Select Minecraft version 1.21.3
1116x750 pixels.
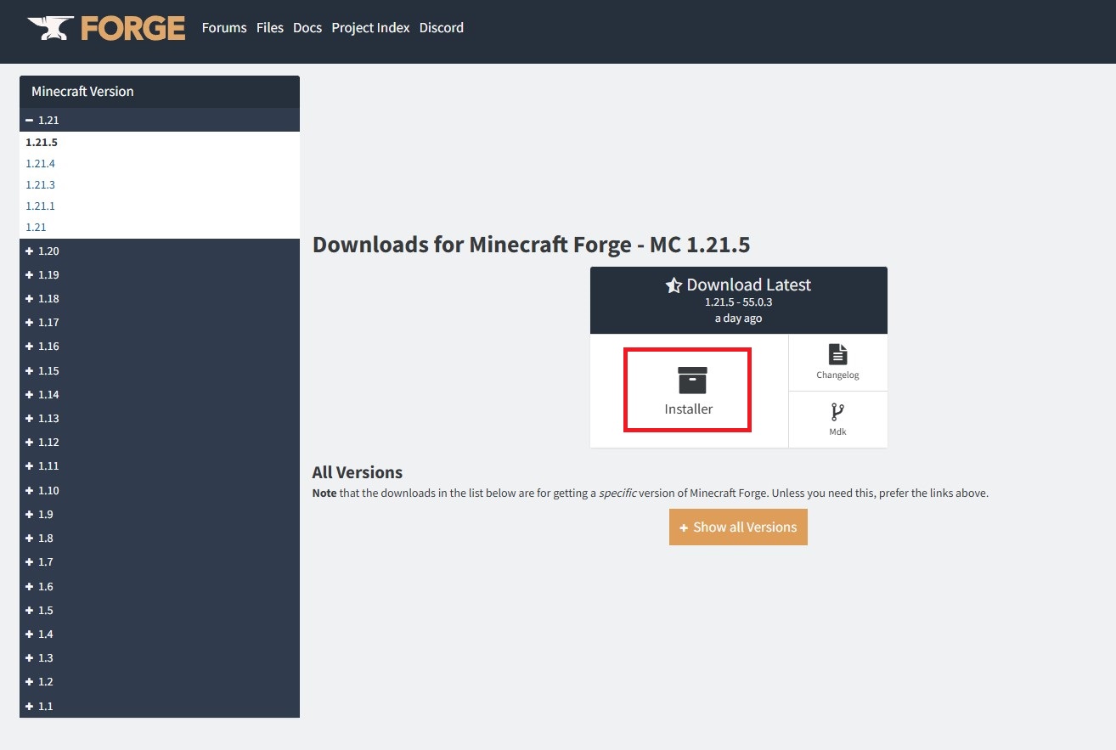[x=40, y=185]
